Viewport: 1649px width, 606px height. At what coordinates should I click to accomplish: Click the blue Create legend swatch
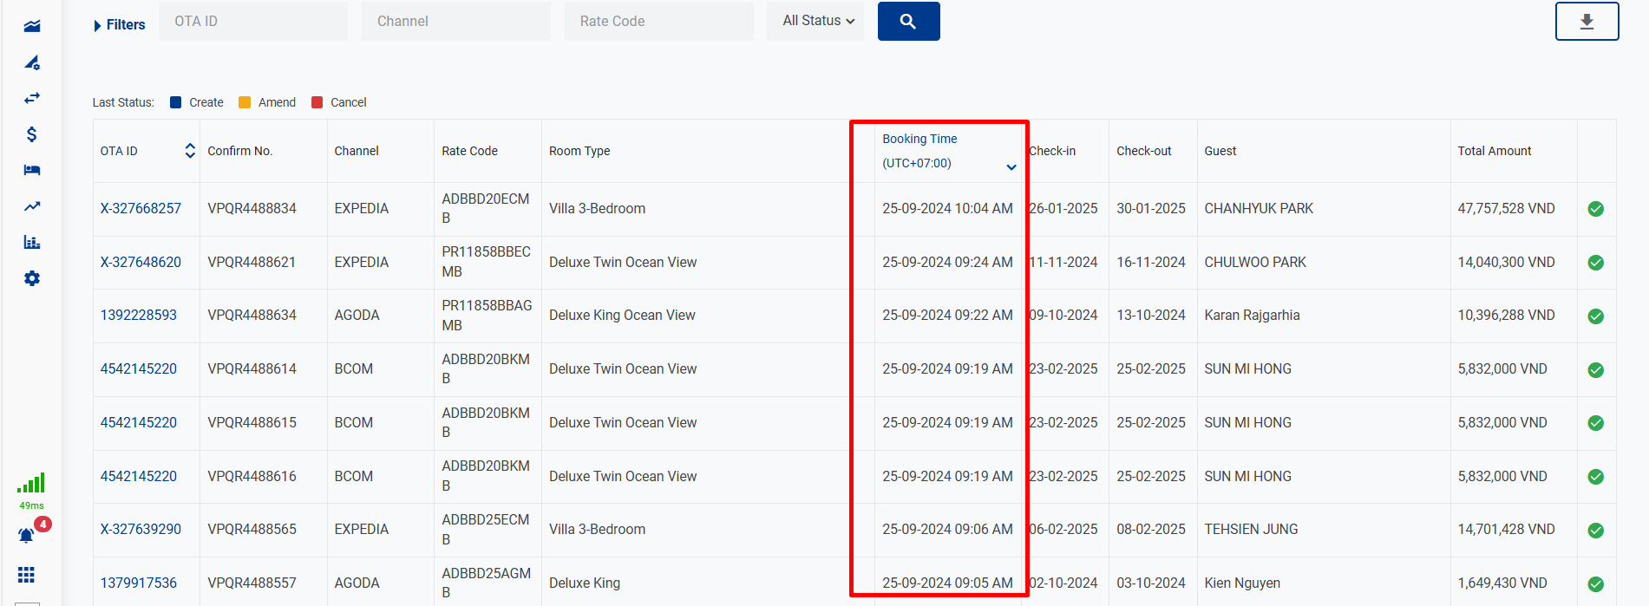pos(176,102)
